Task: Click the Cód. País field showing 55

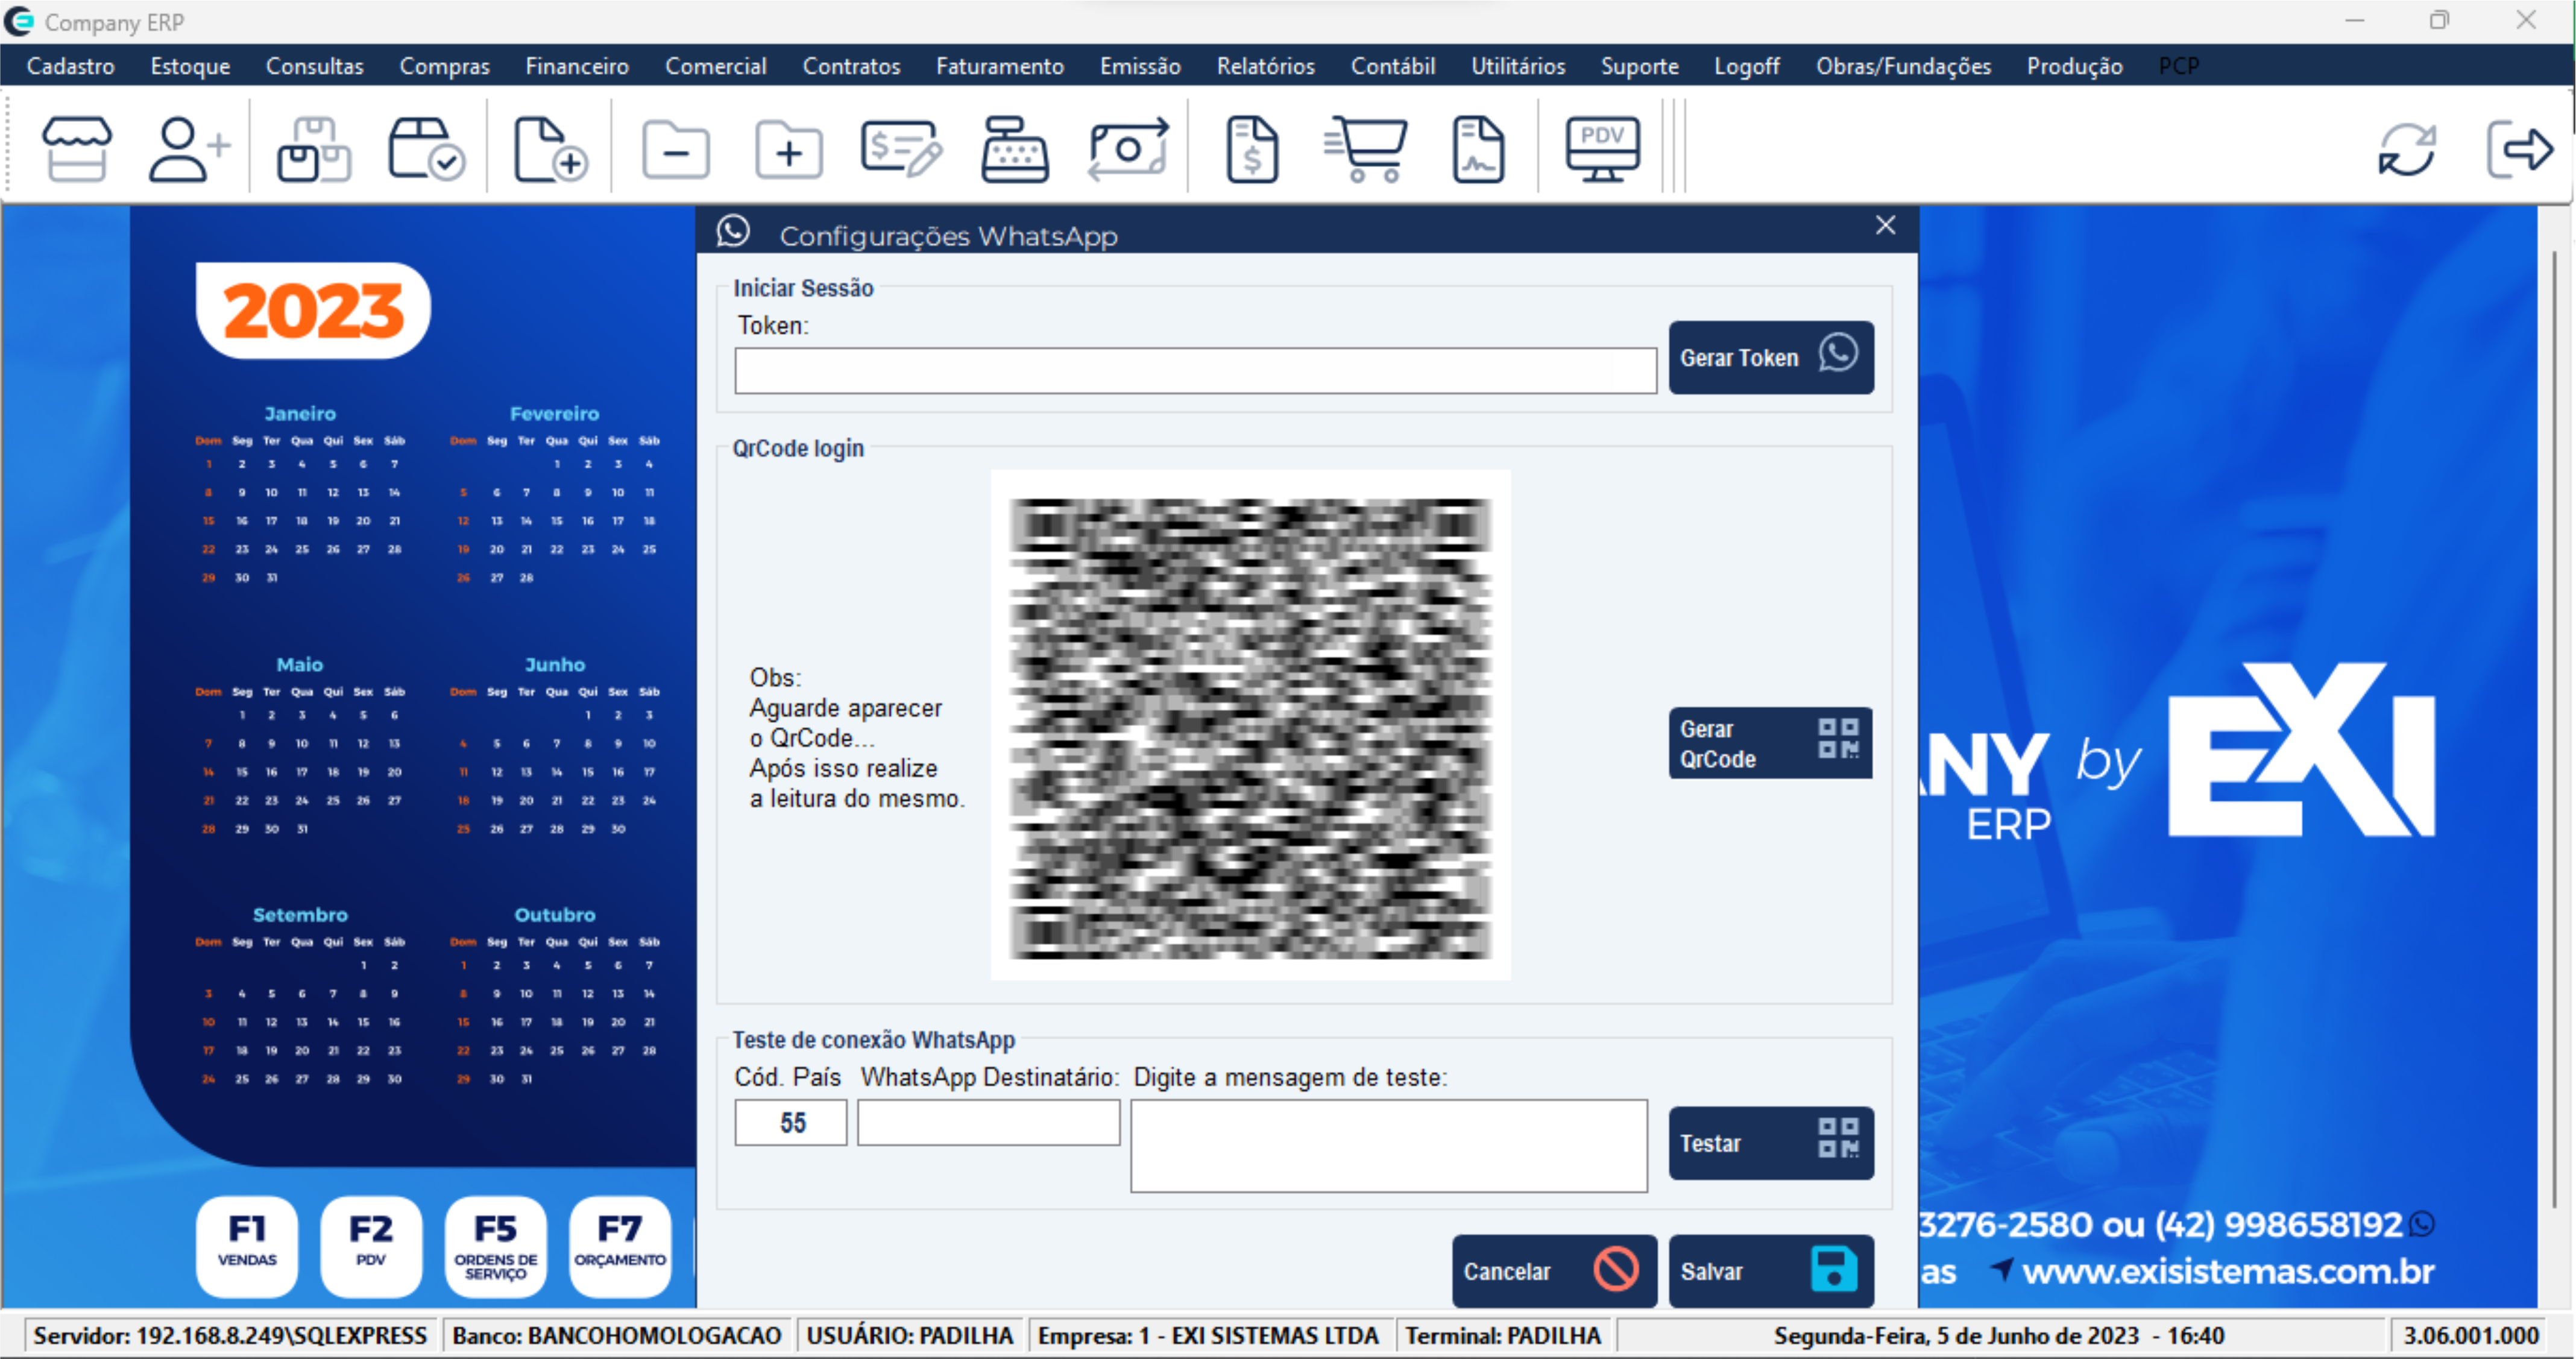Action: pyautogui.click(x=790, y=1123)
